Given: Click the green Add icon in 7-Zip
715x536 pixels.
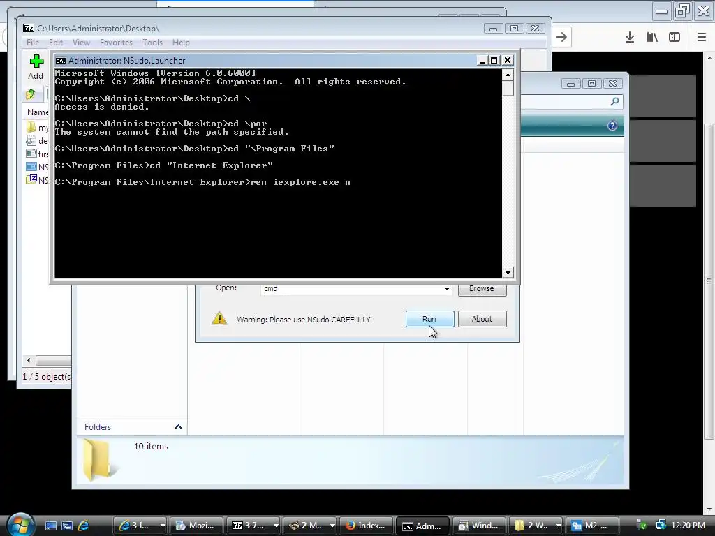Looking at the screenshot, I should (x=36, y=61).
